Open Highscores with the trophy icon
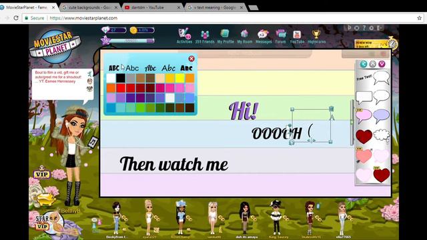 (x=316, y=37)
